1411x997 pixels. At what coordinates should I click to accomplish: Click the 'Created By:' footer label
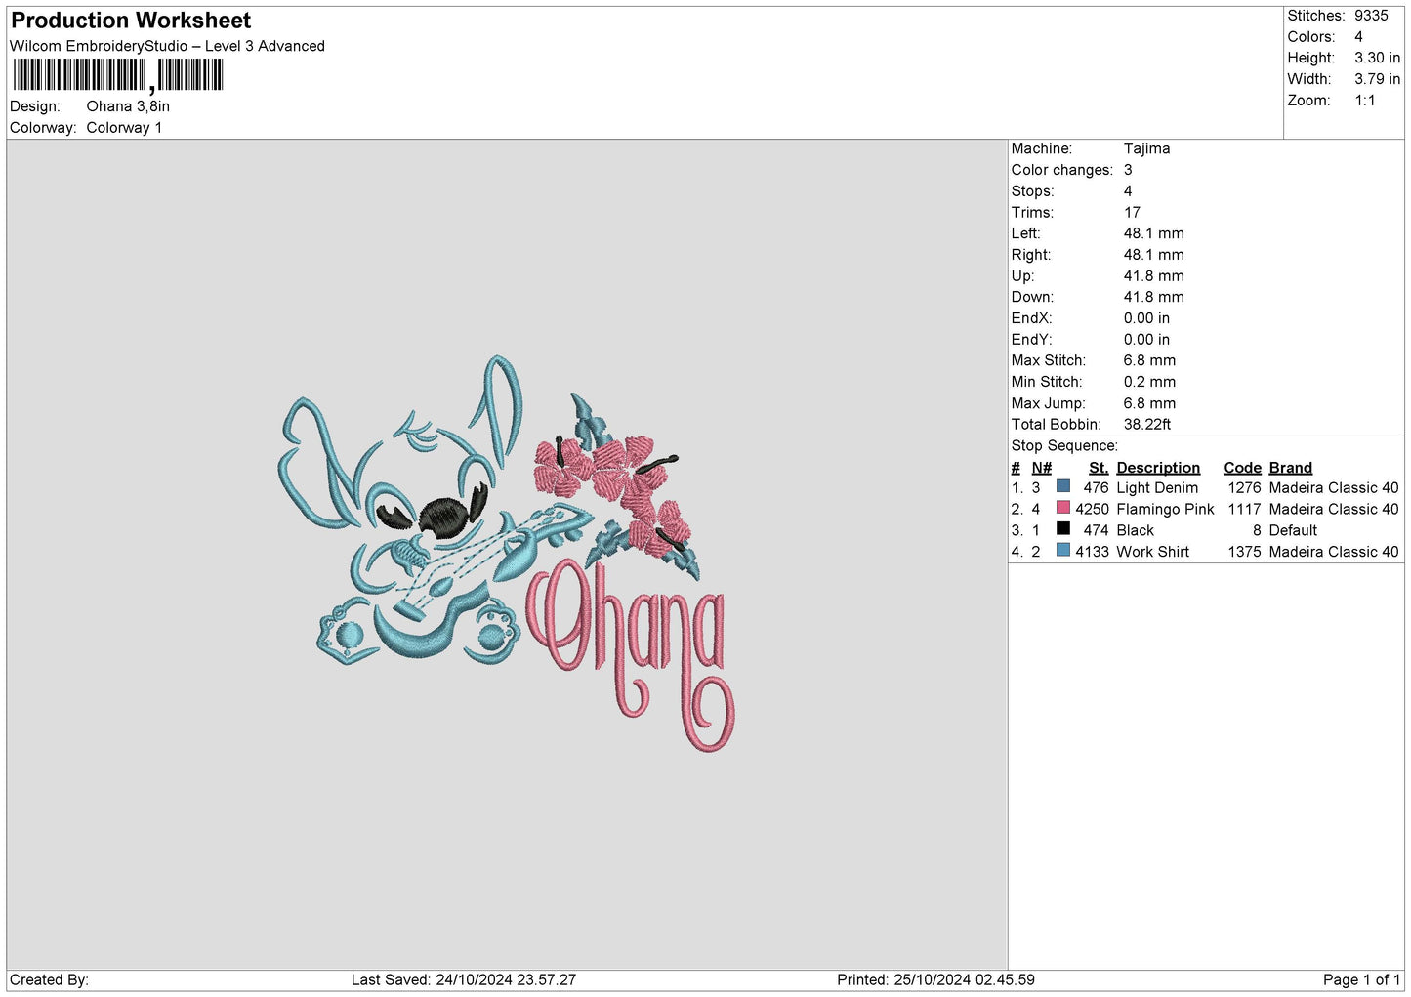coord(49,979)
